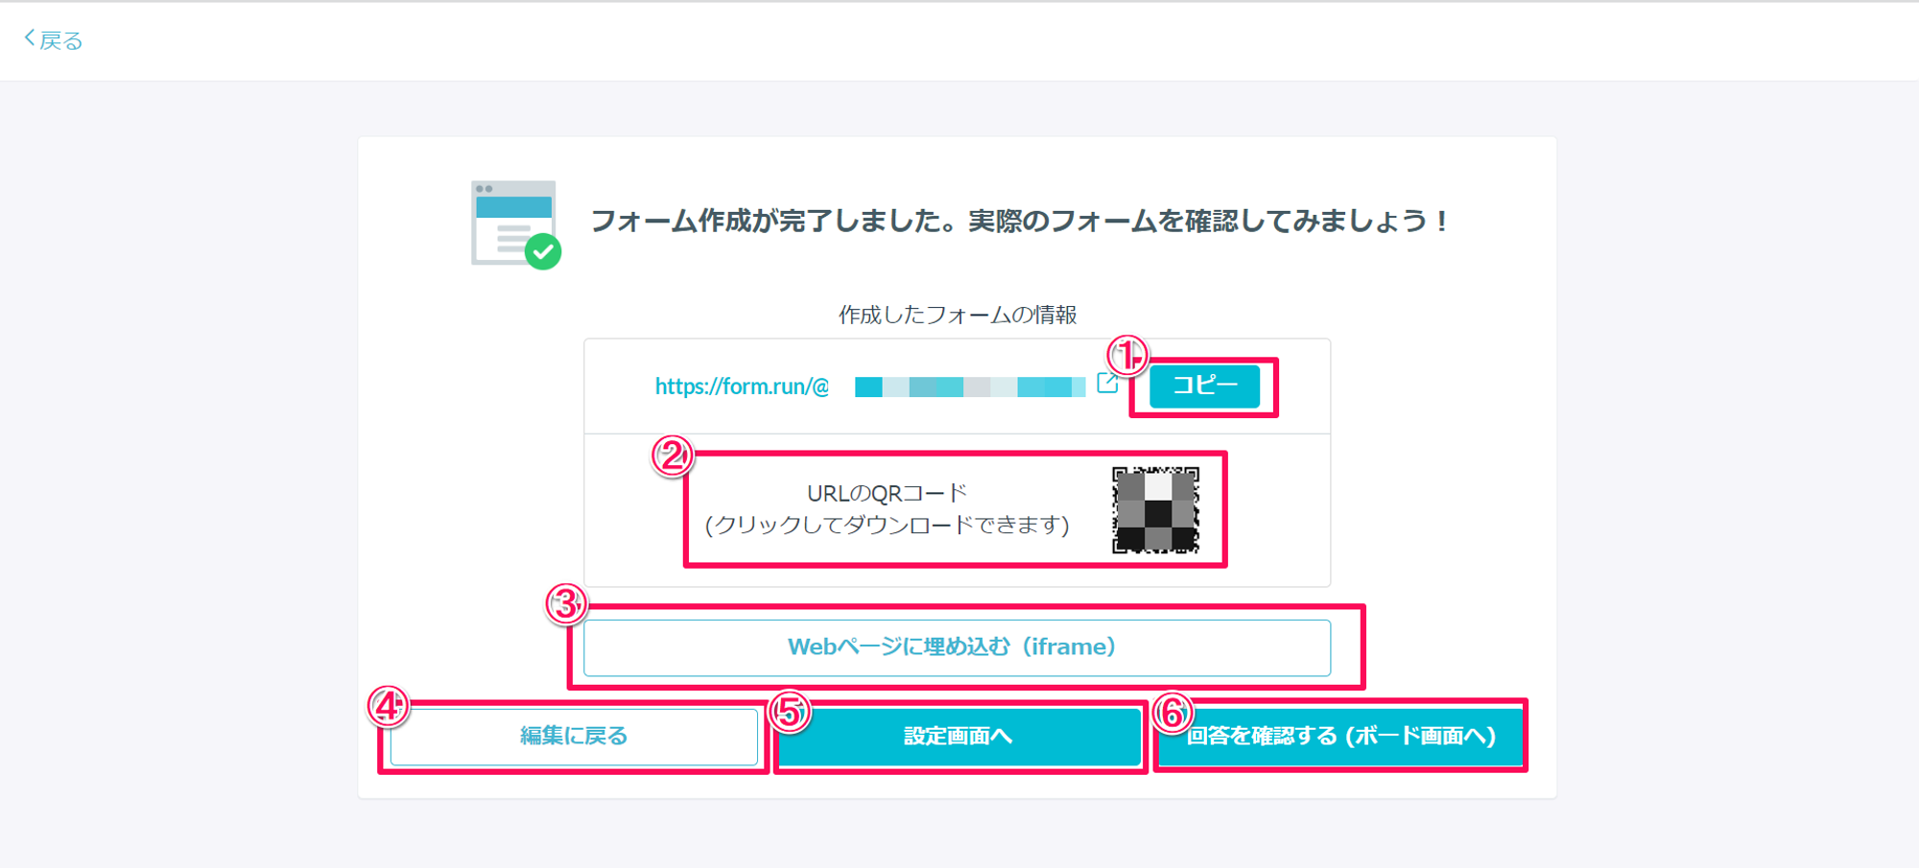Click the circled number 5 marker

pos(790,712)
